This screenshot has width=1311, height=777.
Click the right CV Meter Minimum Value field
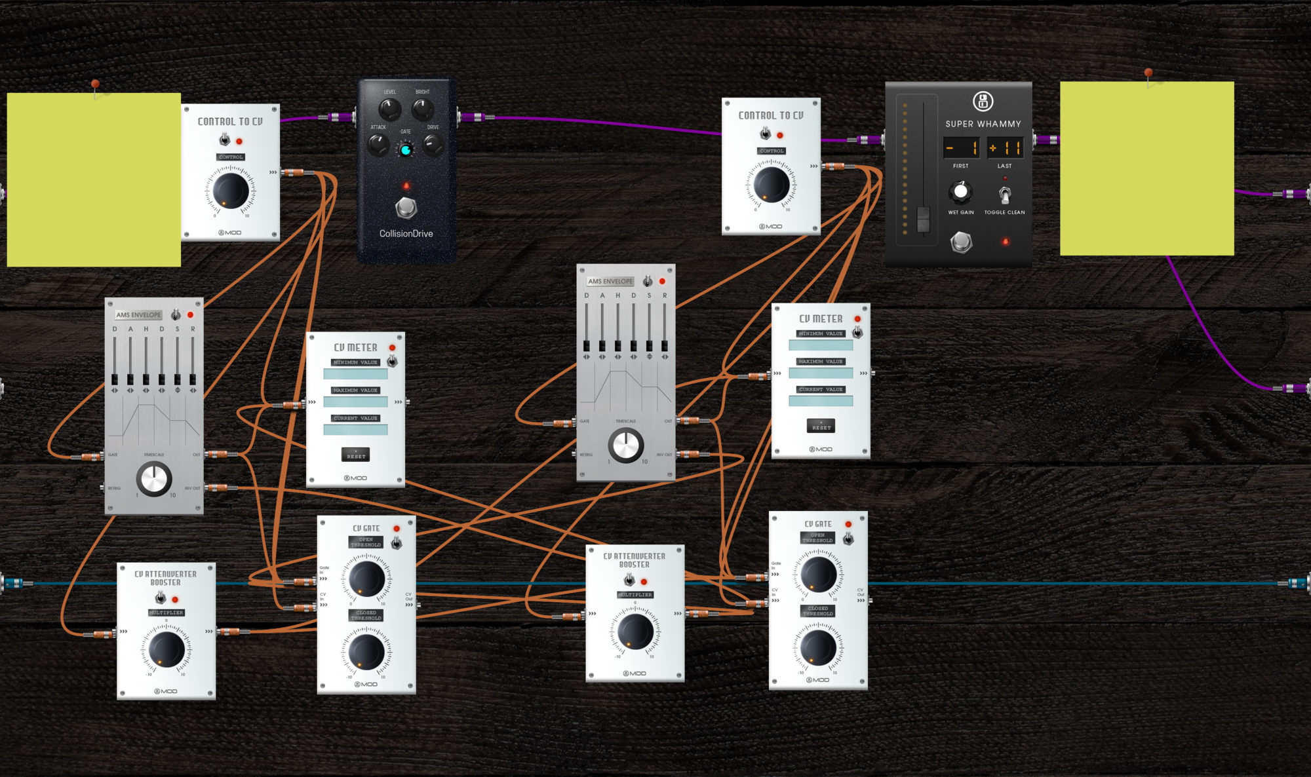[821, 345]
